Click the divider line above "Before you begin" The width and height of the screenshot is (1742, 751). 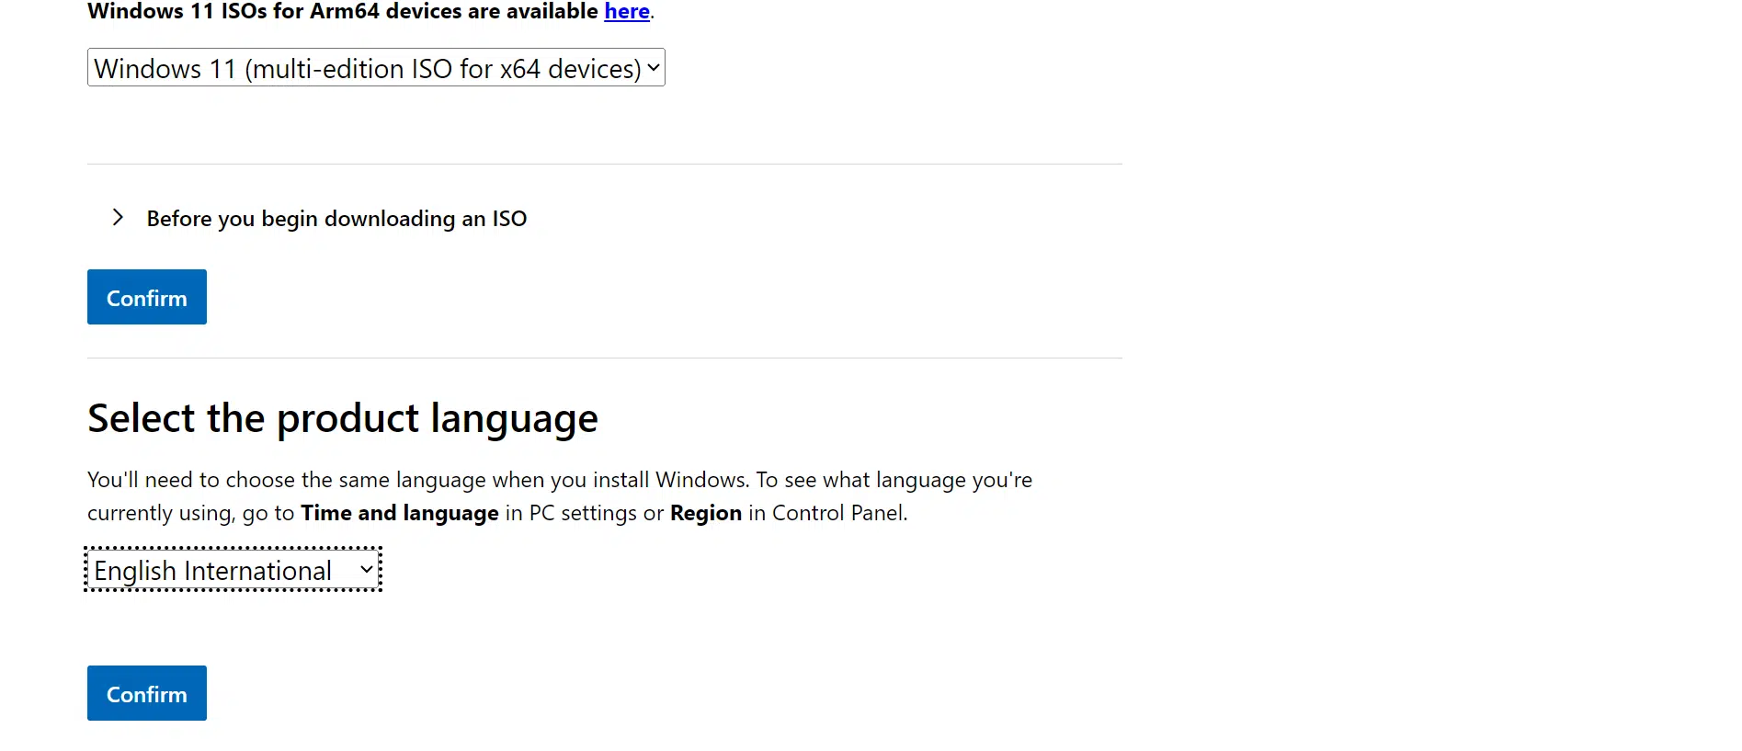point(604,165)
